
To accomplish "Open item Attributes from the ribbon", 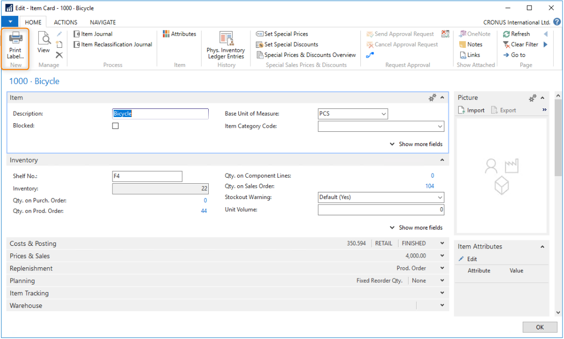I will (180, 34).
